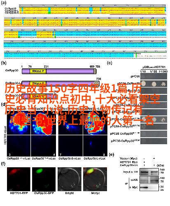Click the panel (c) label
Image resolution: width=170 pixels, height=206 pixels.
pyautogui.click(x=109, y=63)
